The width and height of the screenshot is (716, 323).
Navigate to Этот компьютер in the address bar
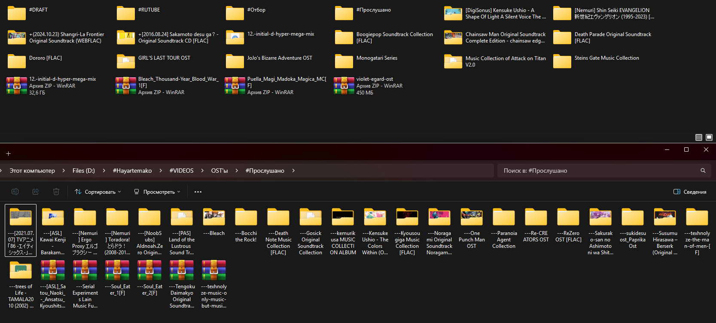[32, 171]
